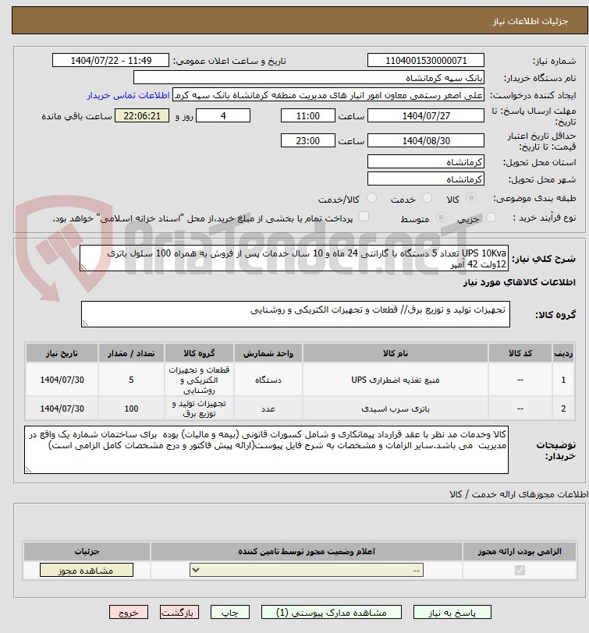The width and height of the screenshot is (589, 633).
Task: Click the کد کالا column header
Action: (x=520, y=353)
